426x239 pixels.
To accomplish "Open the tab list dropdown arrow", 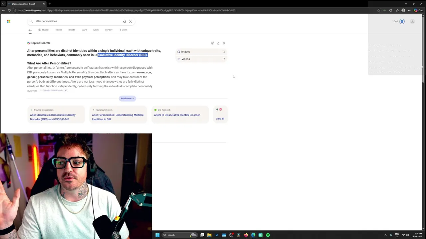I will point(3,4).
